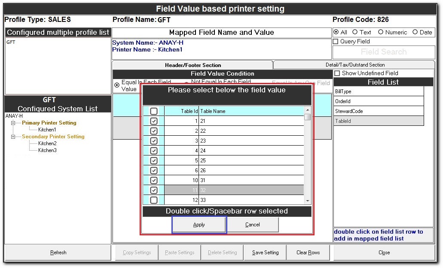Screen dimensions: 443x268
Task: Uncheck the checkbox for table 23
Action: tap(154, 141)
